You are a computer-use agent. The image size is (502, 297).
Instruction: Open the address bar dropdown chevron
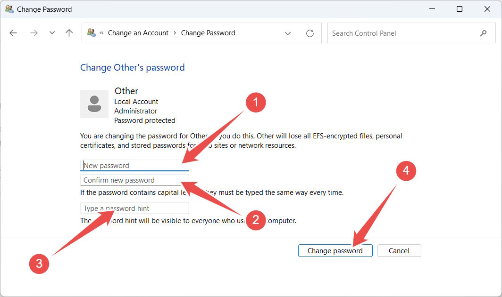288,33
